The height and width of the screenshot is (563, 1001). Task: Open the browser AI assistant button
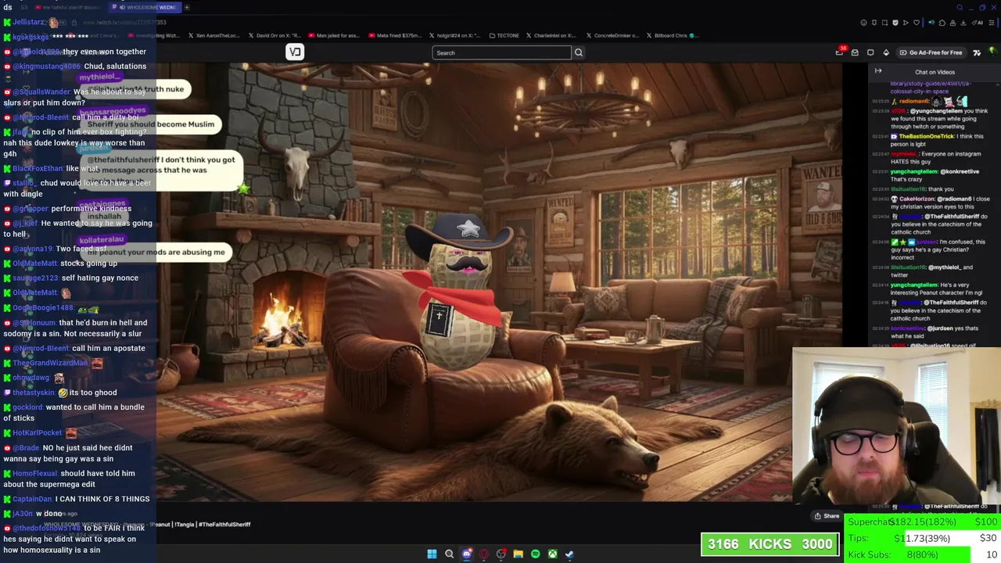pyautogui.click(x=977, y=23)
